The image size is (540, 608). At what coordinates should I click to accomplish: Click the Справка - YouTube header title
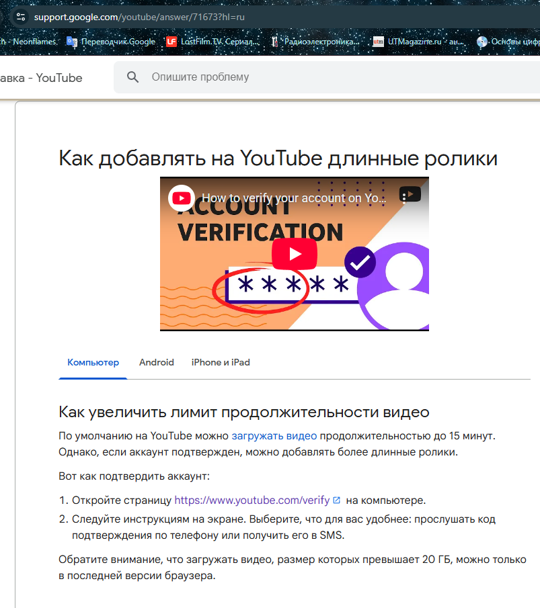tap(41, 78)
